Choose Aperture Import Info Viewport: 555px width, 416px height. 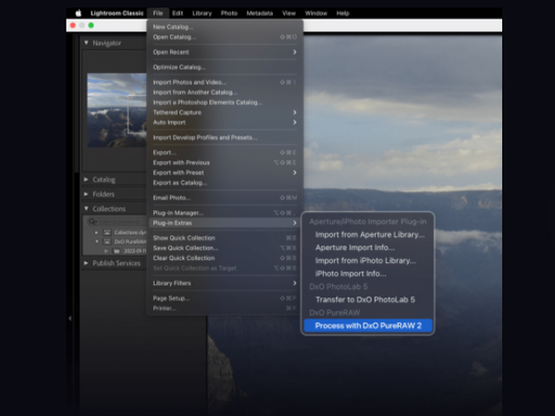[x=368, y=247]
